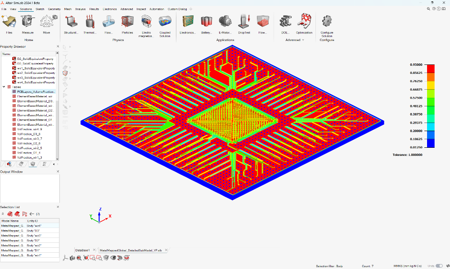Open Electronics application
This screenshot has width=450, height=269.
pos(188,24)
